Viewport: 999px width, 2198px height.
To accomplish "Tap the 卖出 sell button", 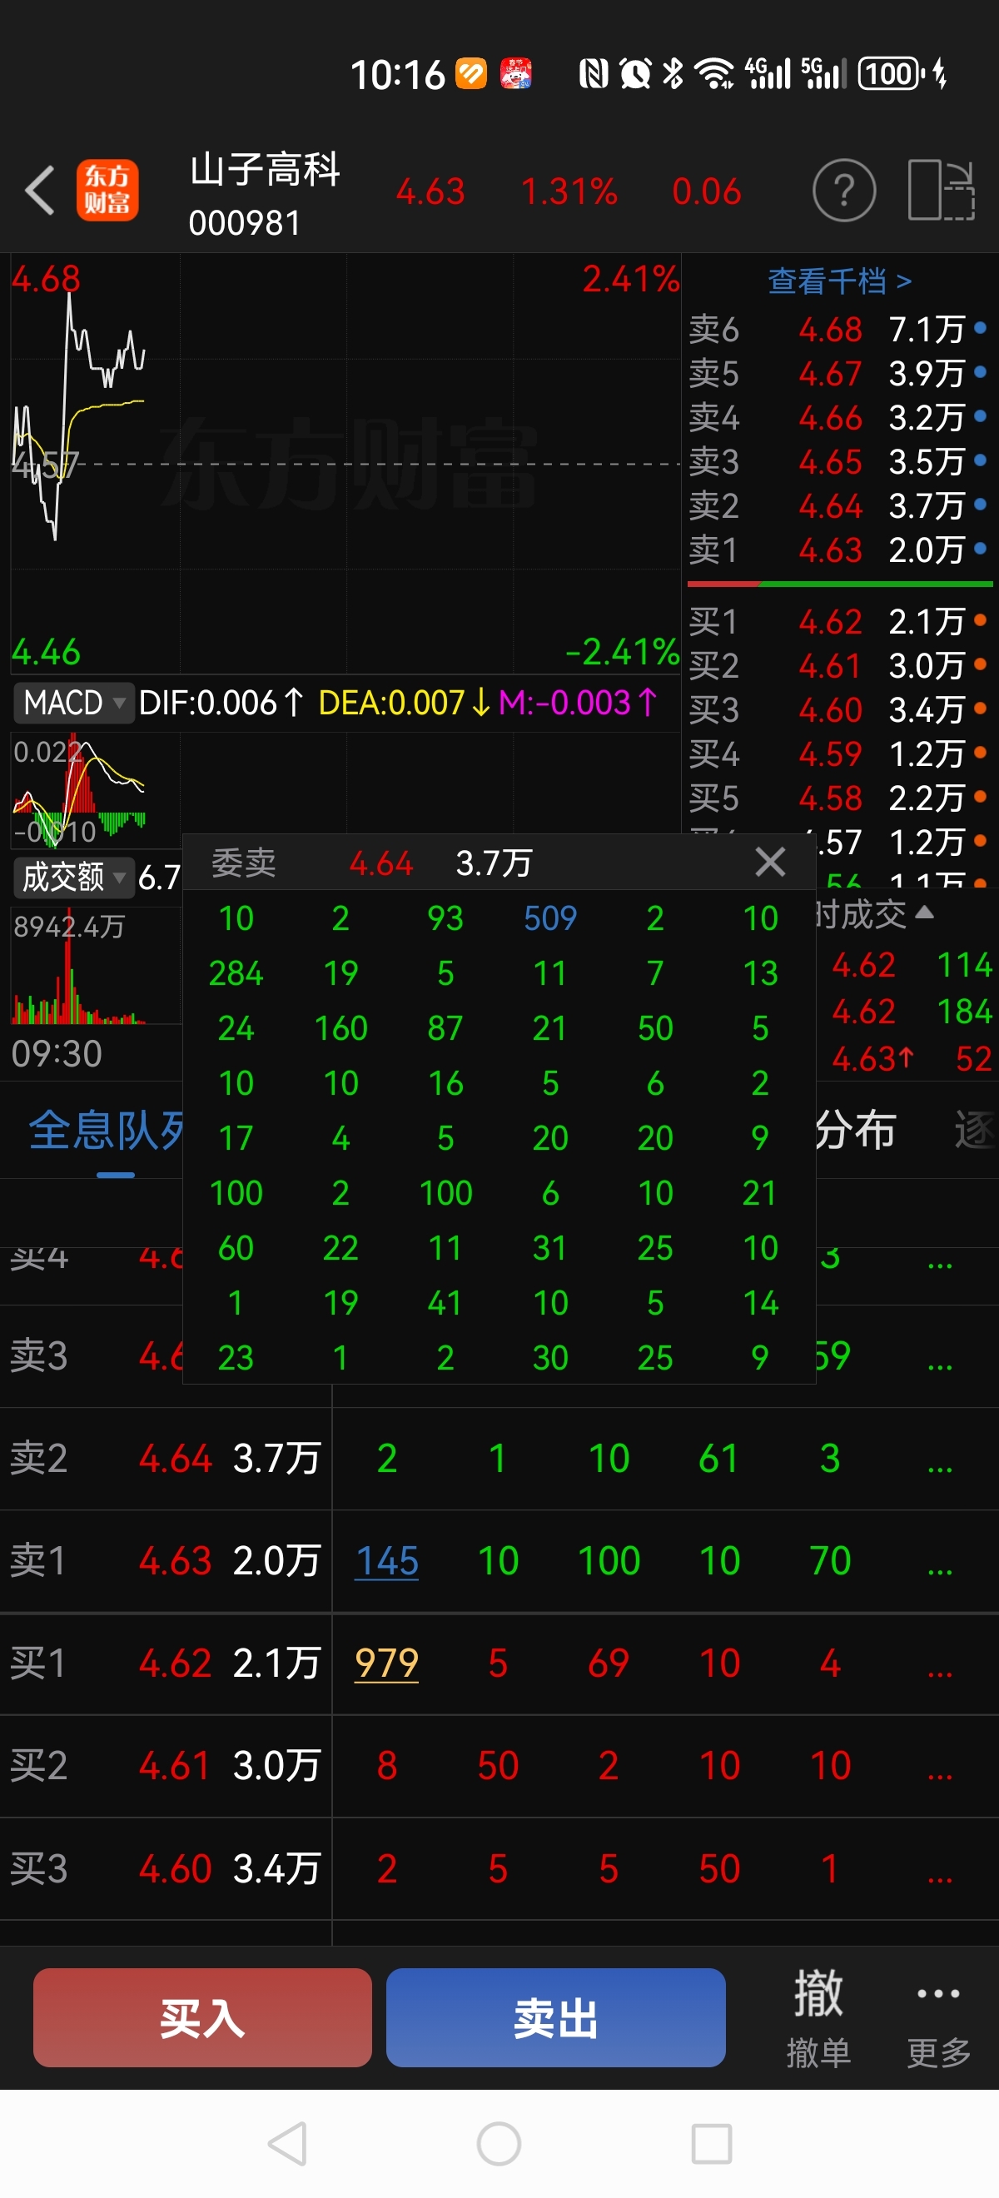I will tap(555, 2018).
